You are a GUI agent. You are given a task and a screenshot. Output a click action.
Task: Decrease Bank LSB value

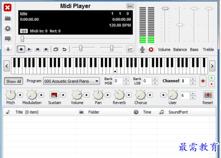tap(155, 83)
